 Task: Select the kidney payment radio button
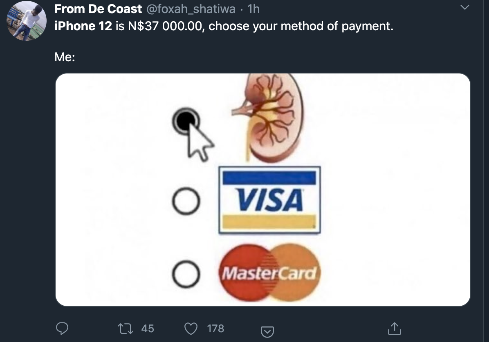[186, 121]
